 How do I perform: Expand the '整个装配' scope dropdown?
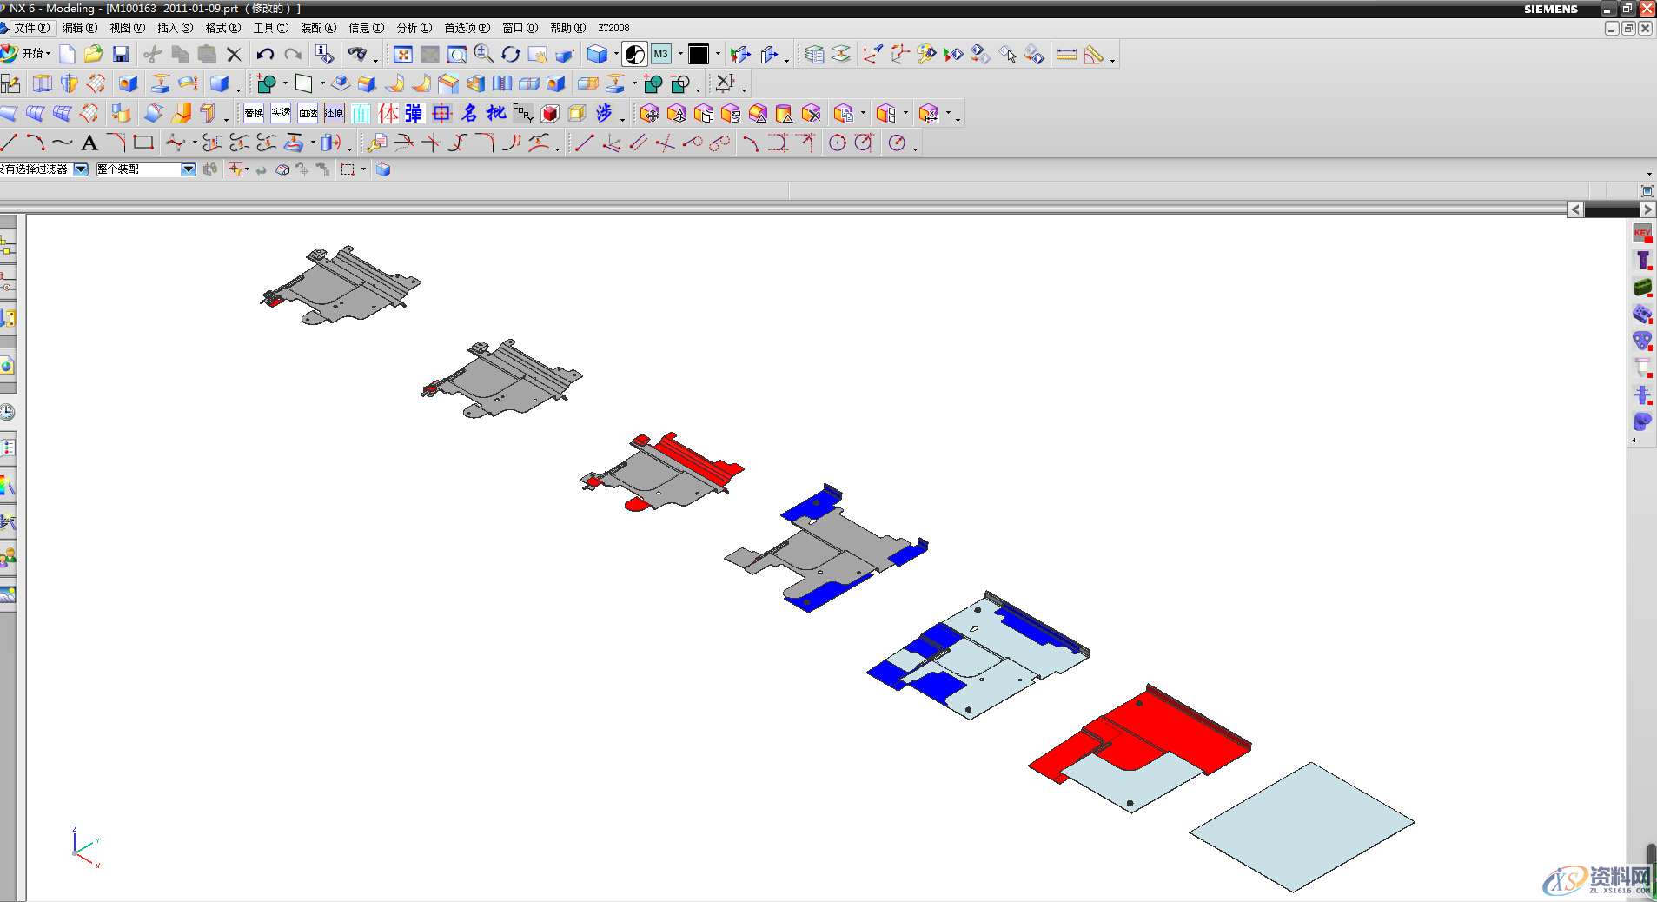(x=189, y=169)
